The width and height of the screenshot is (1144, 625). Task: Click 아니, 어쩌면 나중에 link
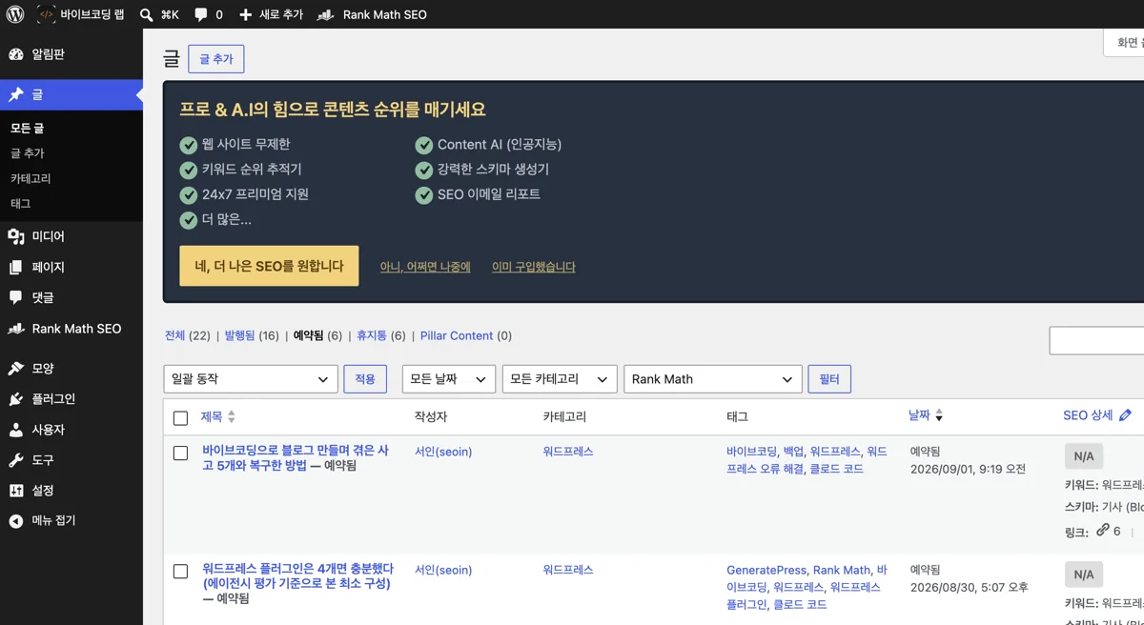click(x=425, y=267)
